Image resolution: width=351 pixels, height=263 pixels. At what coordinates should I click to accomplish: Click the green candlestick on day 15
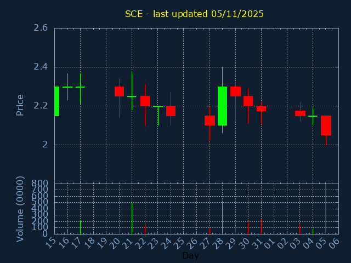pyautogui.click(x=56, y=101)
